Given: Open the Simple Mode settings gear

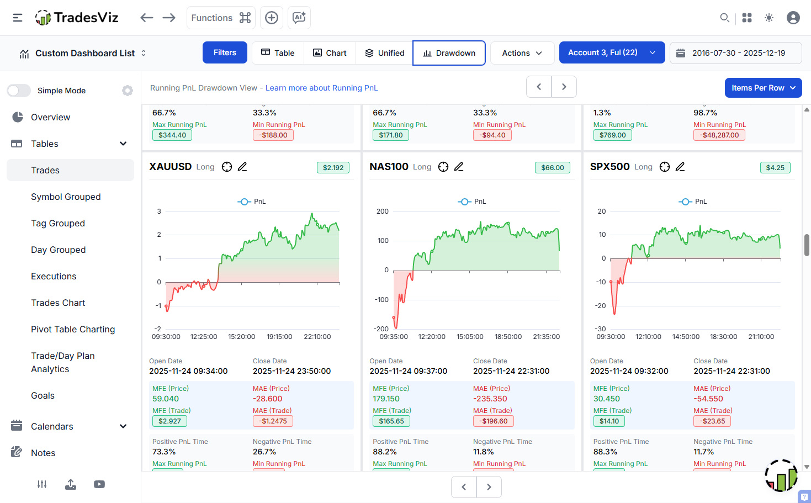Looking at the screenshot, I should point(128,90).
